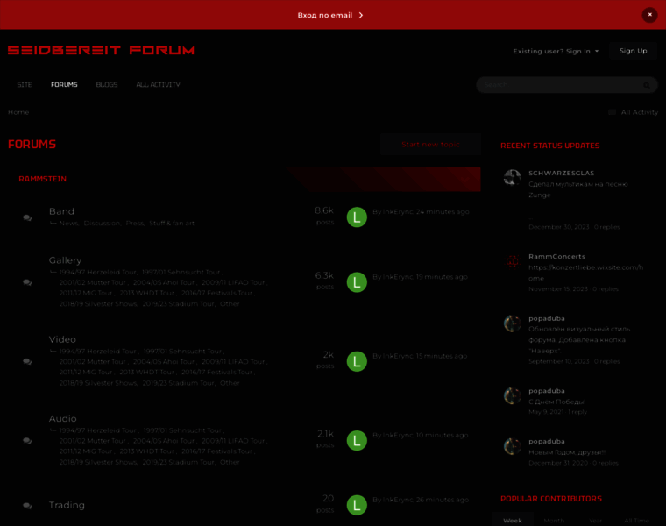Open the Discussion subforum under Band
Image resolution: width=666 pixels, height=526 pixels.
(x=102, y=223)
